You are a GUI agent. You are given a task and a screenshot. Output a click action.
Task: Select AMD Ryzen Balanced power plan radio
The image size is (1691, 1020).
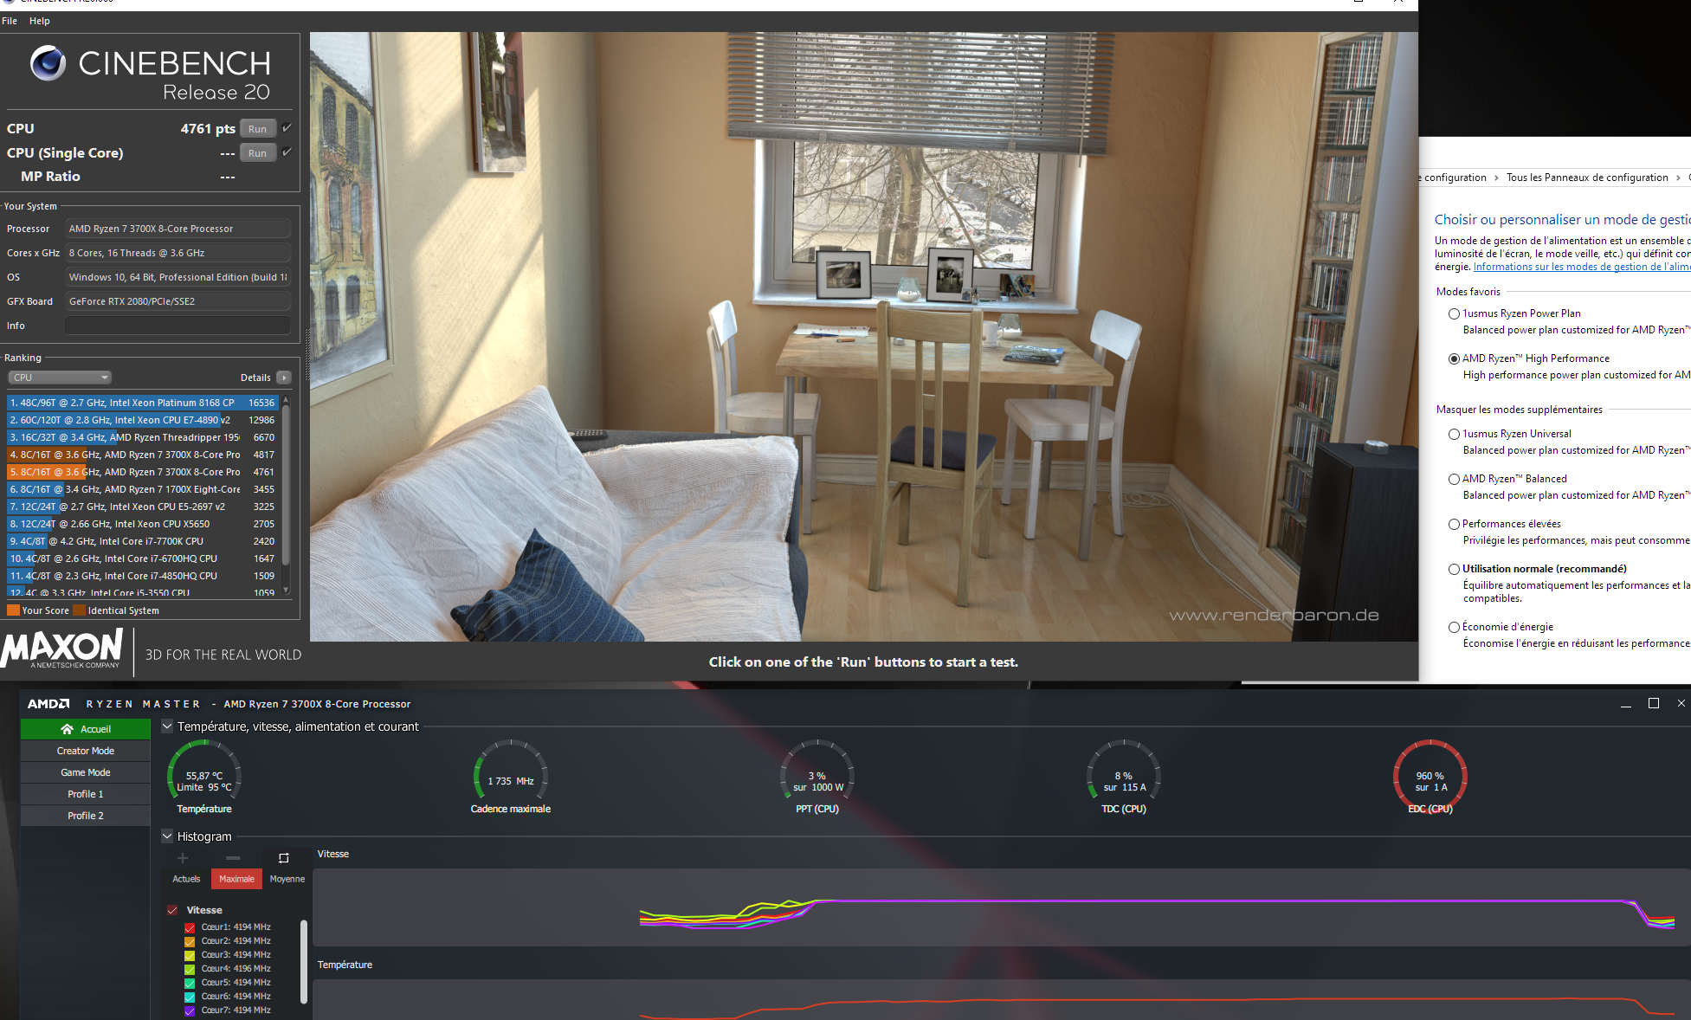pos(1454,479)
